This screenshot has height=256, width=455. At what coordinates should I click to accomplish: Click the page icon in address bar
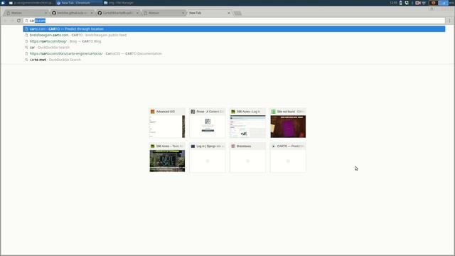(26, 21)
